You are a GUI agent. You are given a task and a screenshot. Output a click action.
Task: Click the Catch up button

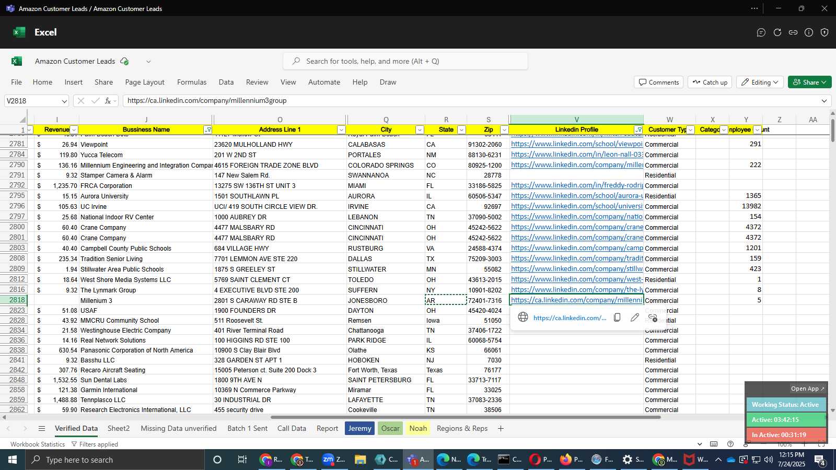pyautogui.click(x=710, y=82)
